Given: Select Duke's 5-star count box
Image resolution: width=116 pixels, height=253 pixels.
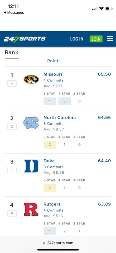Looking at the screenshot, I should (x=50, y=188).
